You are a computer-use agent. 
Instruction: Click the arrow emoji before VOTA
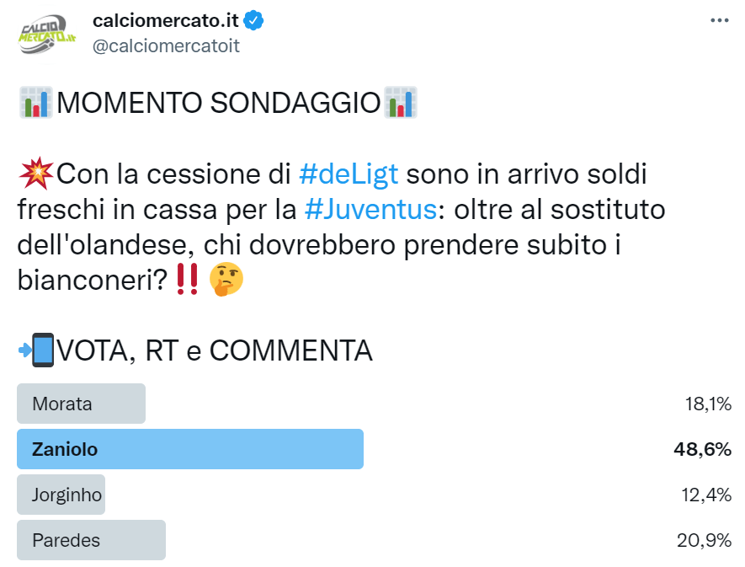[24, 350]
